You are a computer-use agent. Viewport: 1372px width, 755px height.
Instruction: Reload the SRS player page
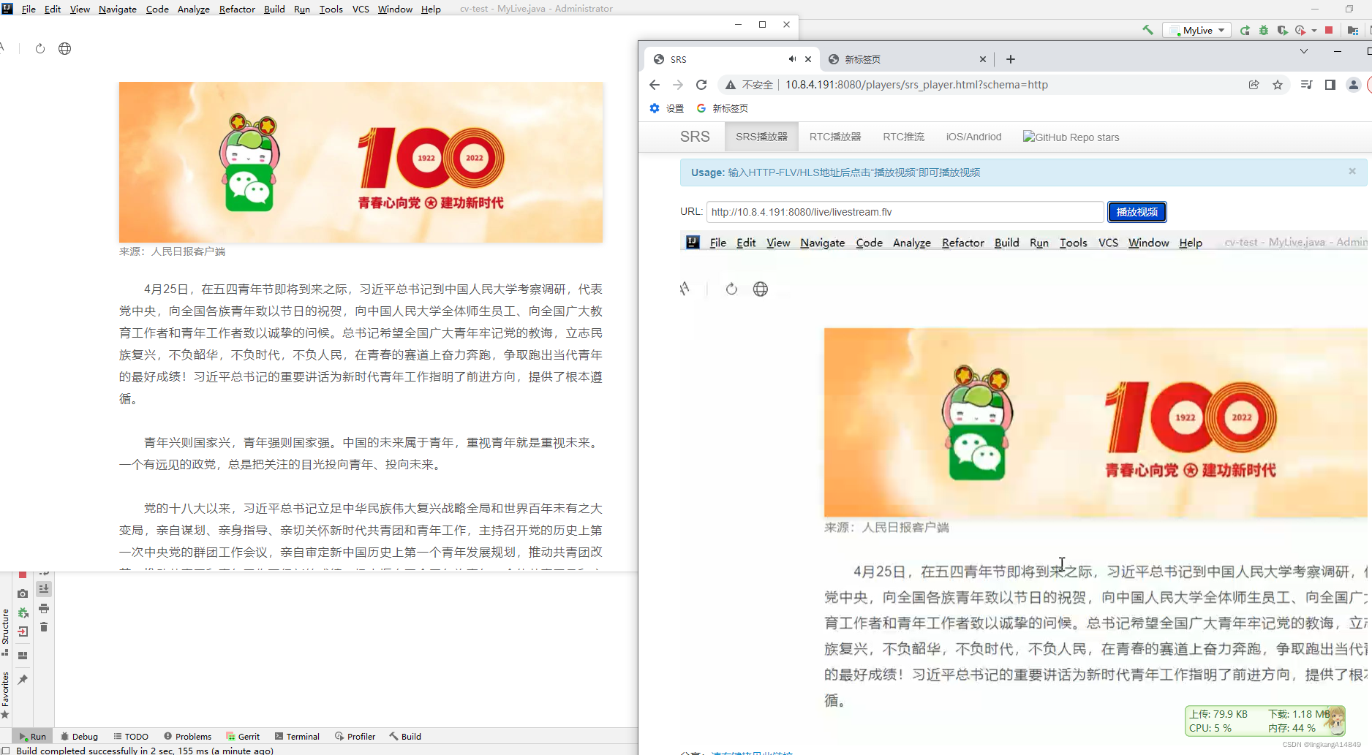click(x=701, y=85)
